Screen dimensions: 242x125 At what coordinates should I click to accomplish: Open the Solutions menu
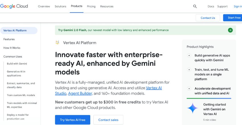(60, 6)
